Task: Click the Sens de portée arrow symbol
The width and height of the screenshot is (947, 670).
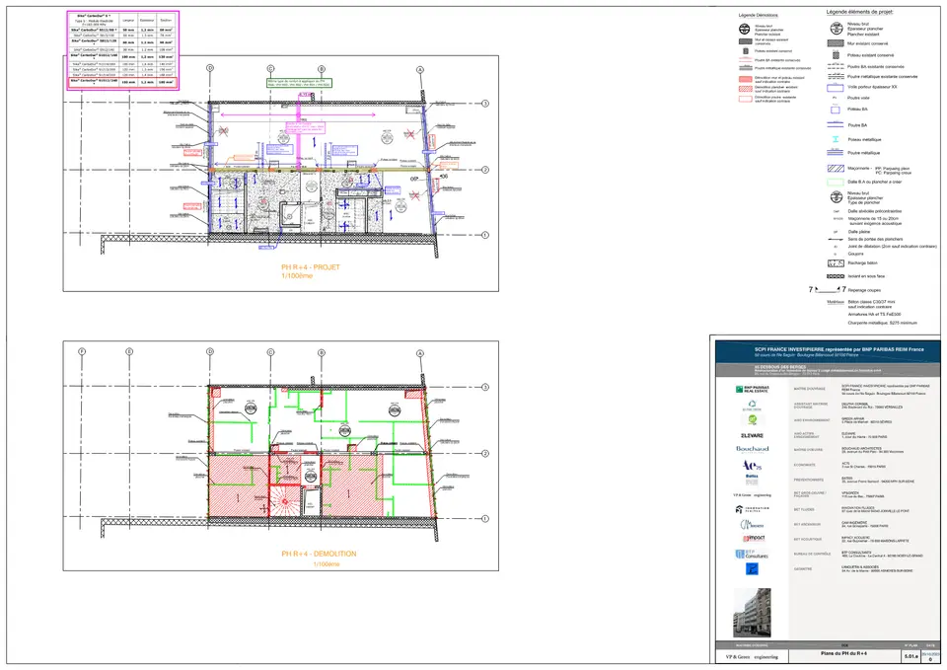Action: pyautogui.click(x=836, y=240)
